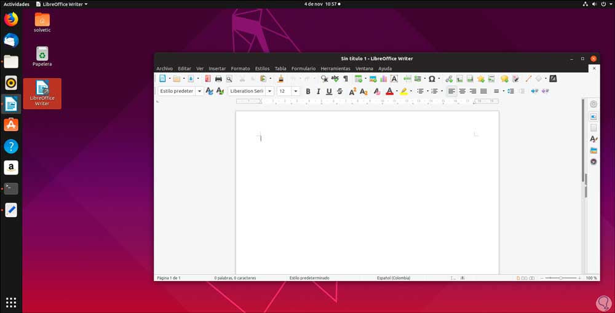The width and height of the screenshot is (615, 313).
Task: Click the Print icon in toolbar
Action: pos(218,79)
